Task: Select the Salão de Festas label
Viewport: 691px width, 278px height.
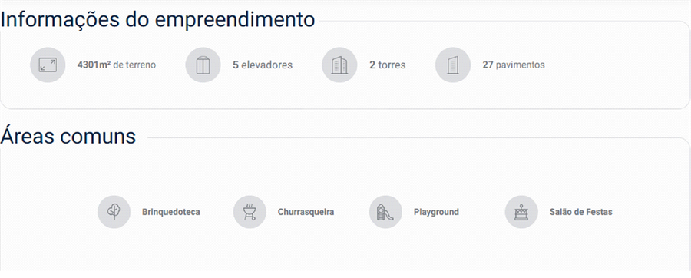Action: pyautogui.click(x=581, y=213)
